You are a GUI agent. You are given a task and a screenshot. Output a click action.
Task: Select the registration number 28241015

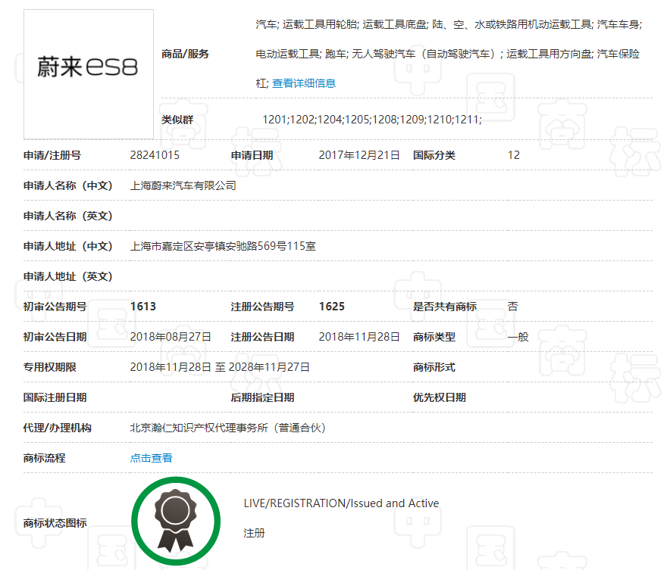(155, 155)
